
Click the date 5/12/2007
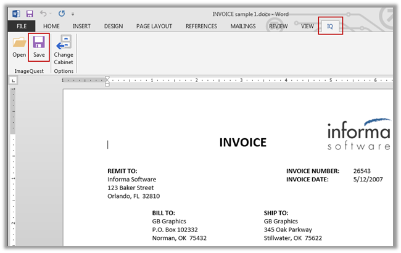pos(368,180)
